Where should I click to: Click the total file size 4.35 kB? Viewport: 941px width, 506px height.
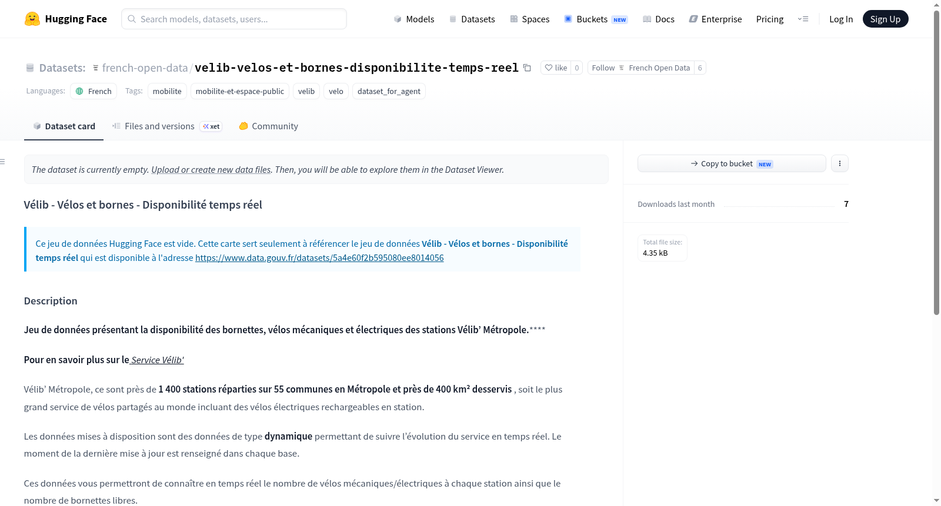point(655,253)
